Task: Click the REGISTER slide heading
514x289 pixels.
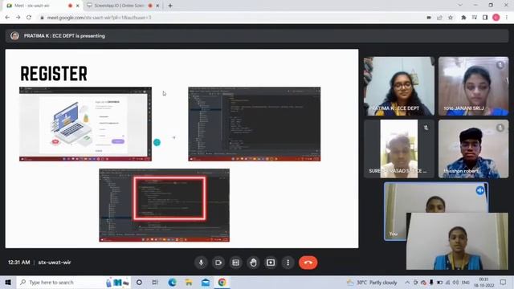Action: pyautogui.click(x=54, y=73)
